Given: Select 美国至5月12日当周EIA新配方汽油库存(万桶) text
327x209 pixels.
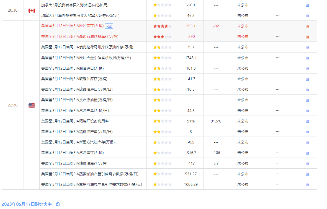Looking at the screenshot, I should click(78, 142).
